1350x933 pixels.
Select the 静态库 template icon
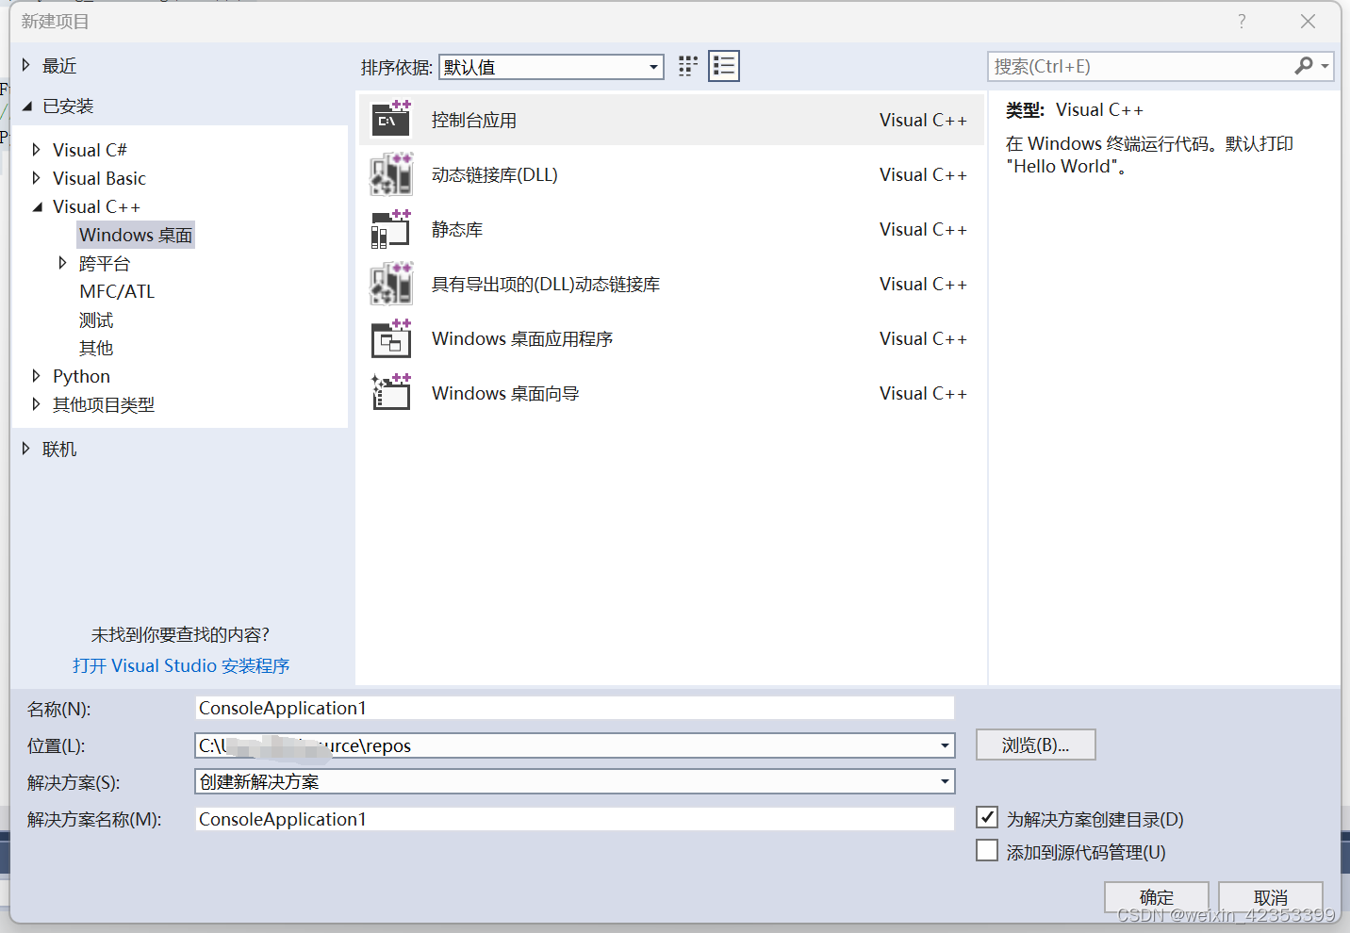coord(391,229)
